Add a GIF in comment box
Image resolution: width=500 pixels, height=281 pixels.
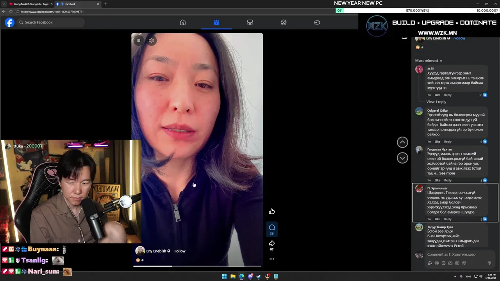coord(457,263)
